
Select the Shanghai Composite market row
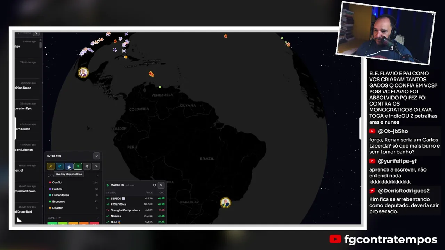(136, 210)
